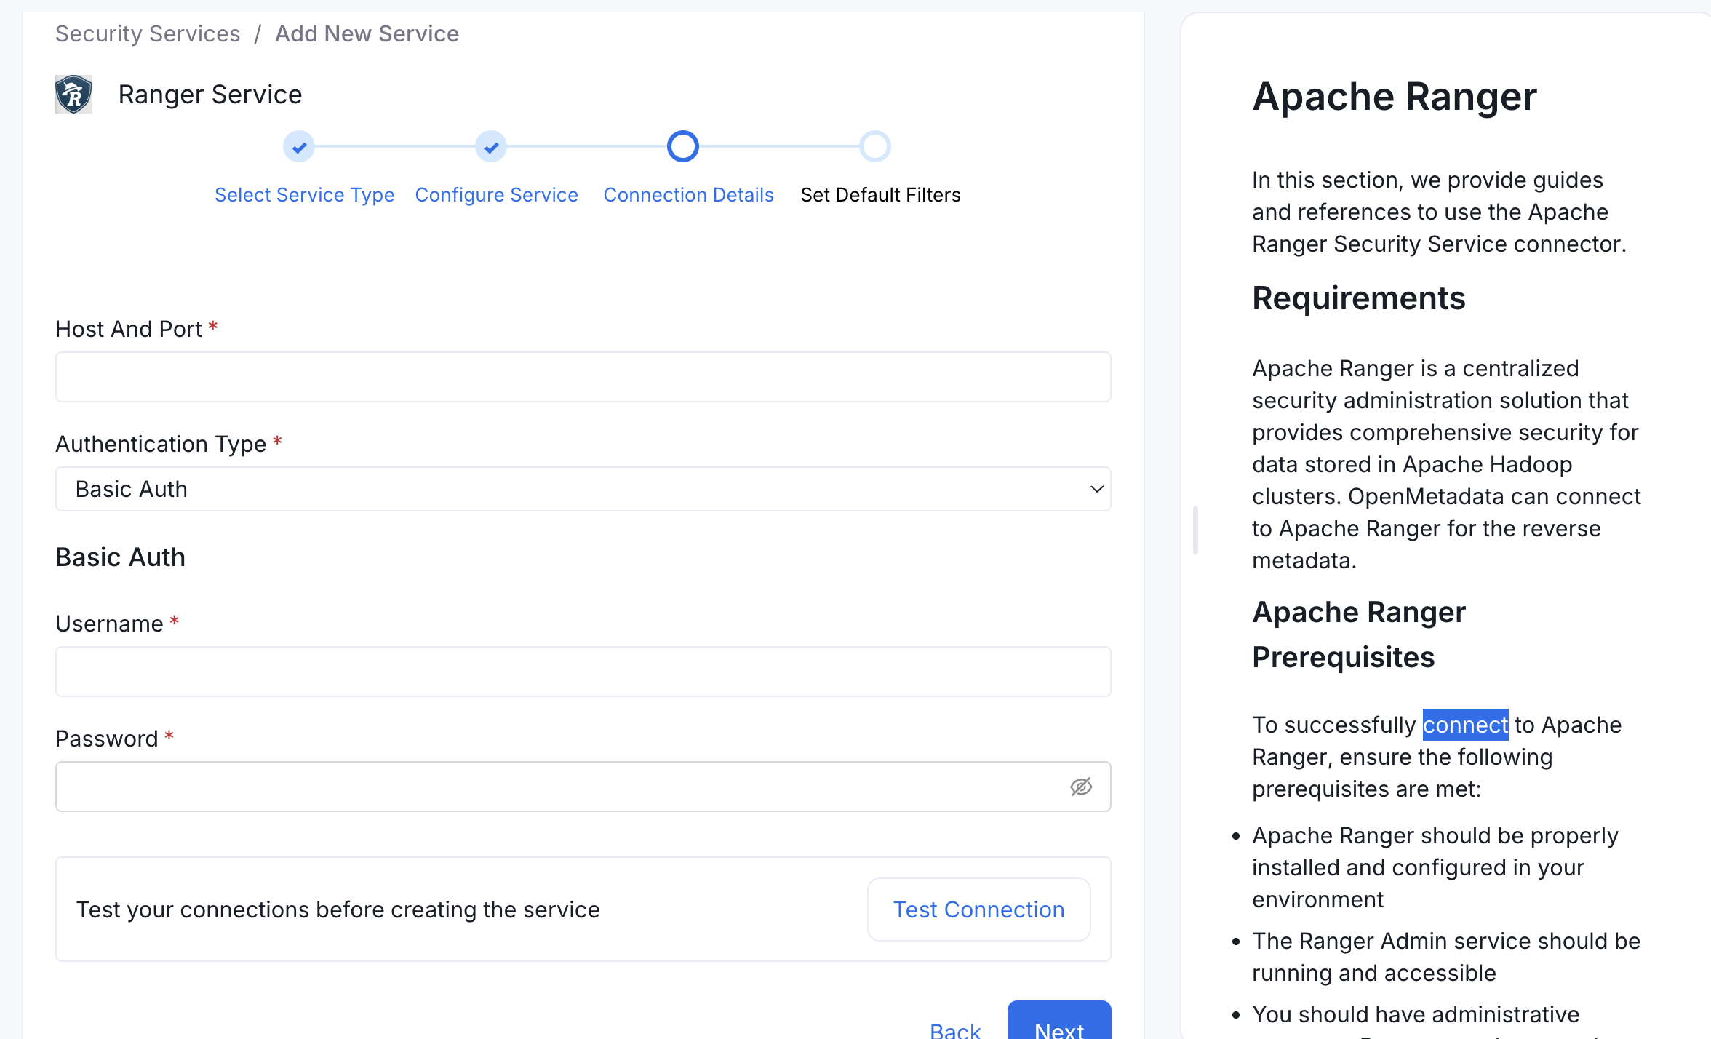
Task: Select the Connection Details step circle
Action: [682, 146]
